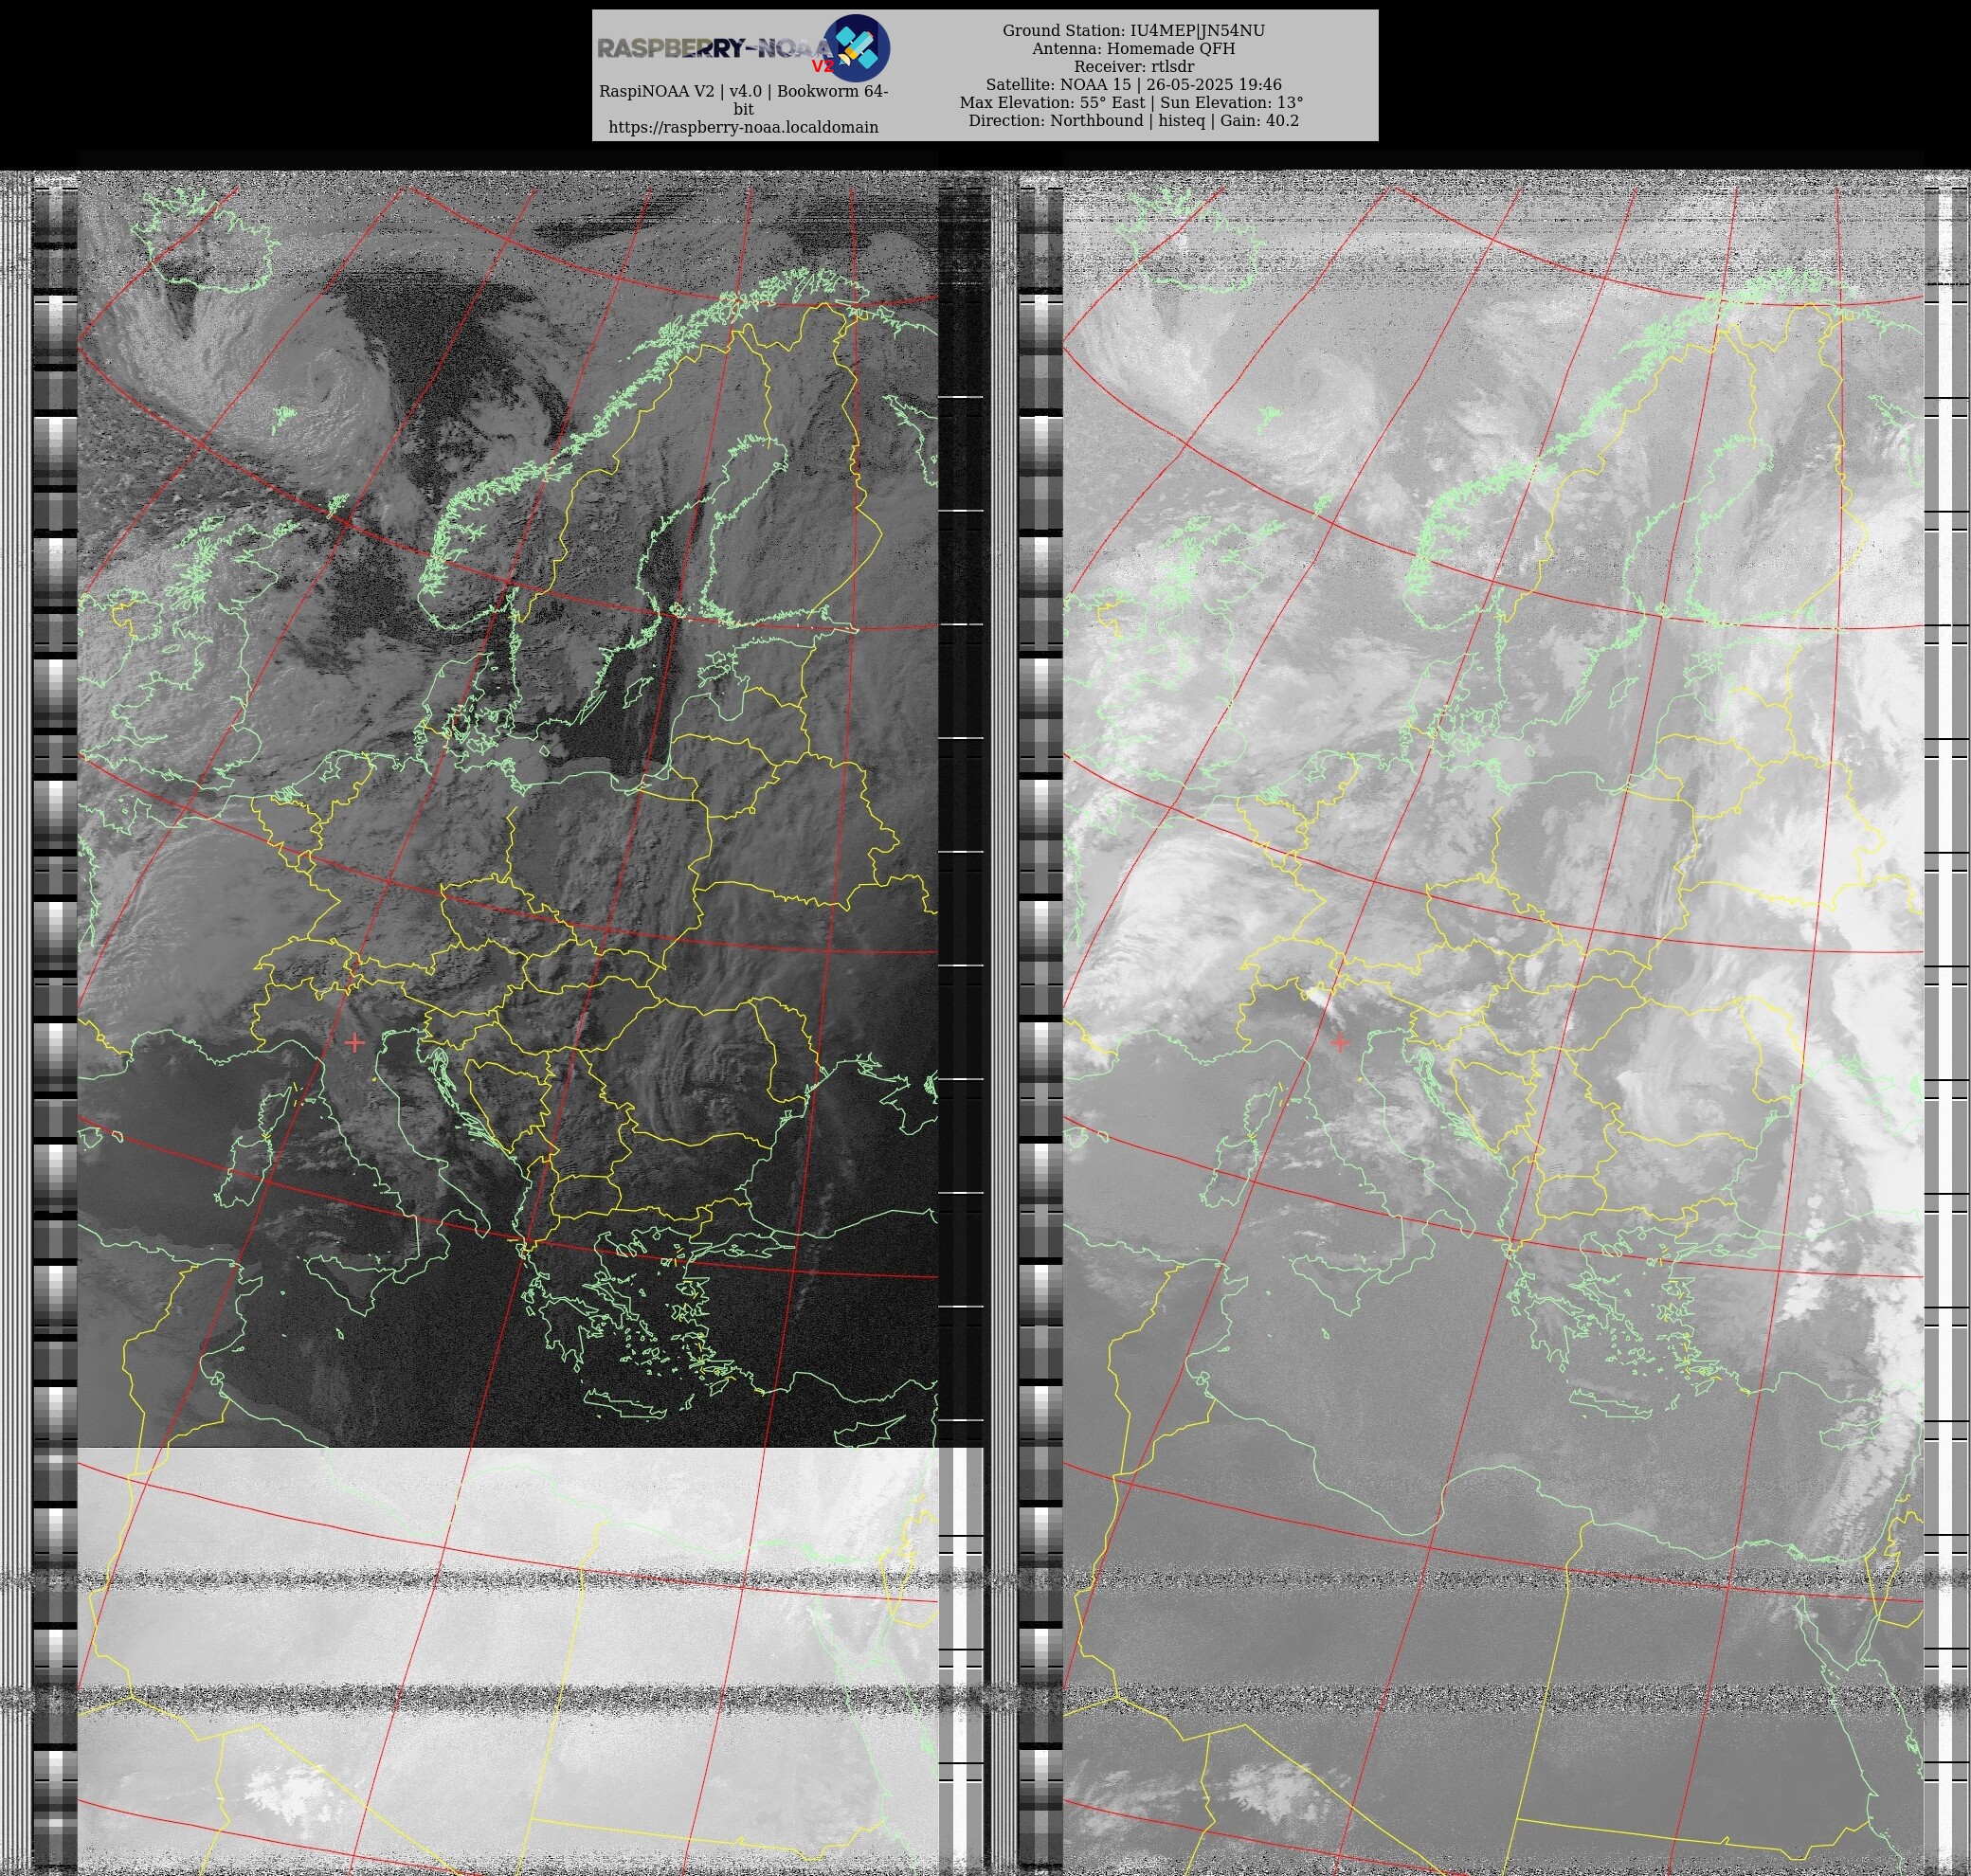This screenshot has width=1971, height=1876.
Task: Click the RASPBERRY-NOAA logo wordmark
Action: pos(715,49)
